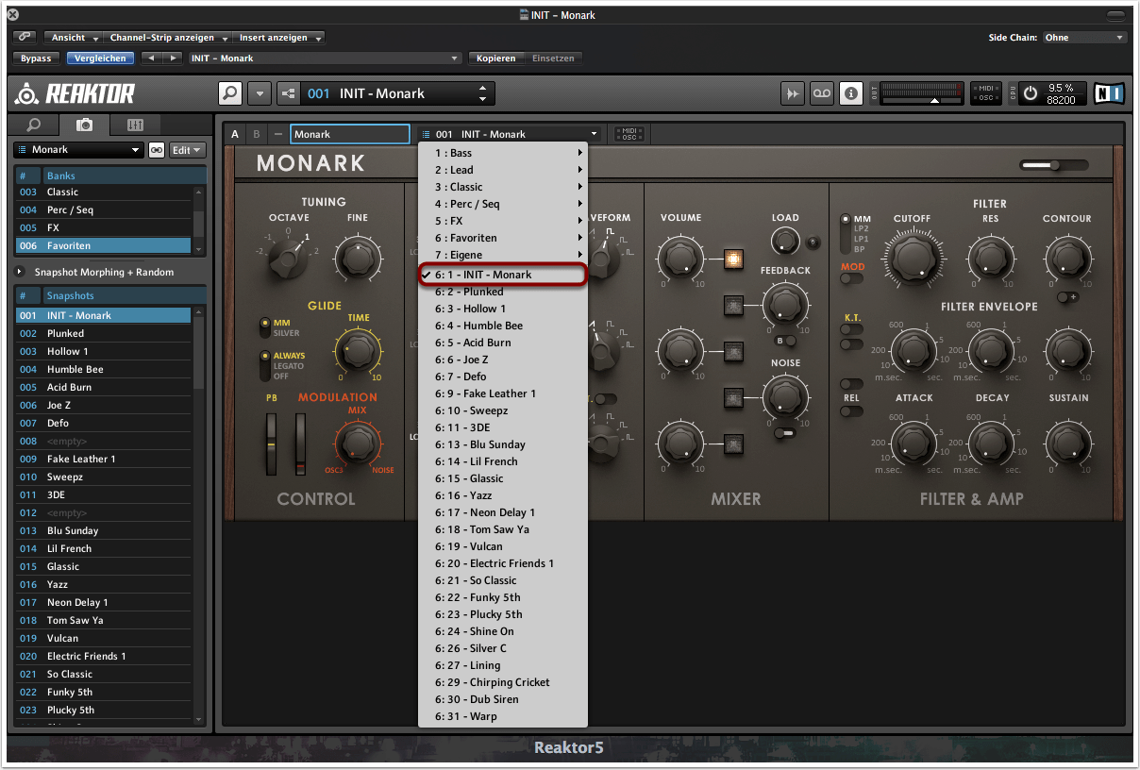
Task: Open the snapshot camera tab in sidebar
Action: (84, 125)
